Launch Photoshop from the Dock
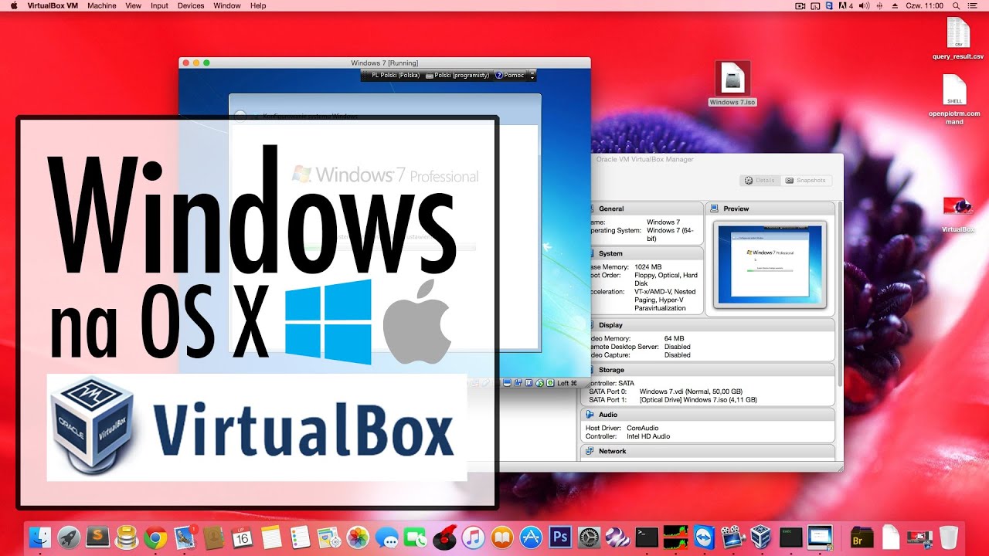Image resolution: width=989 pixels, height=556 pixels. (560, 537)
